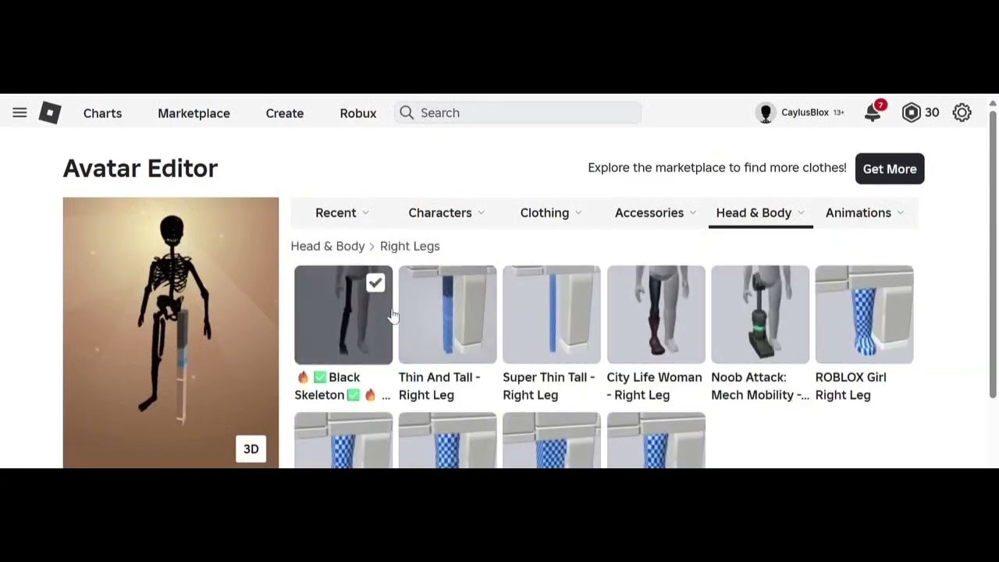The width and height of the screenshot is (999, 562).
Task: Click the Noob Attack: Mech Mobility item name
Action: (x=760, y=386)
